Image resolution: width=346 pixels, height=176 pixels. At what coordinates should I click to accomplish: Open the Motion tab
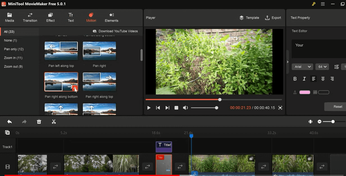pyautogui.click(x=91, y=18)
